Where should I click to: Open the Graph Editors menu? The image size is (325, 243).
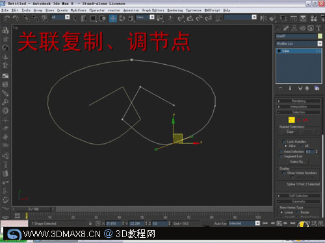pos(153,10)
